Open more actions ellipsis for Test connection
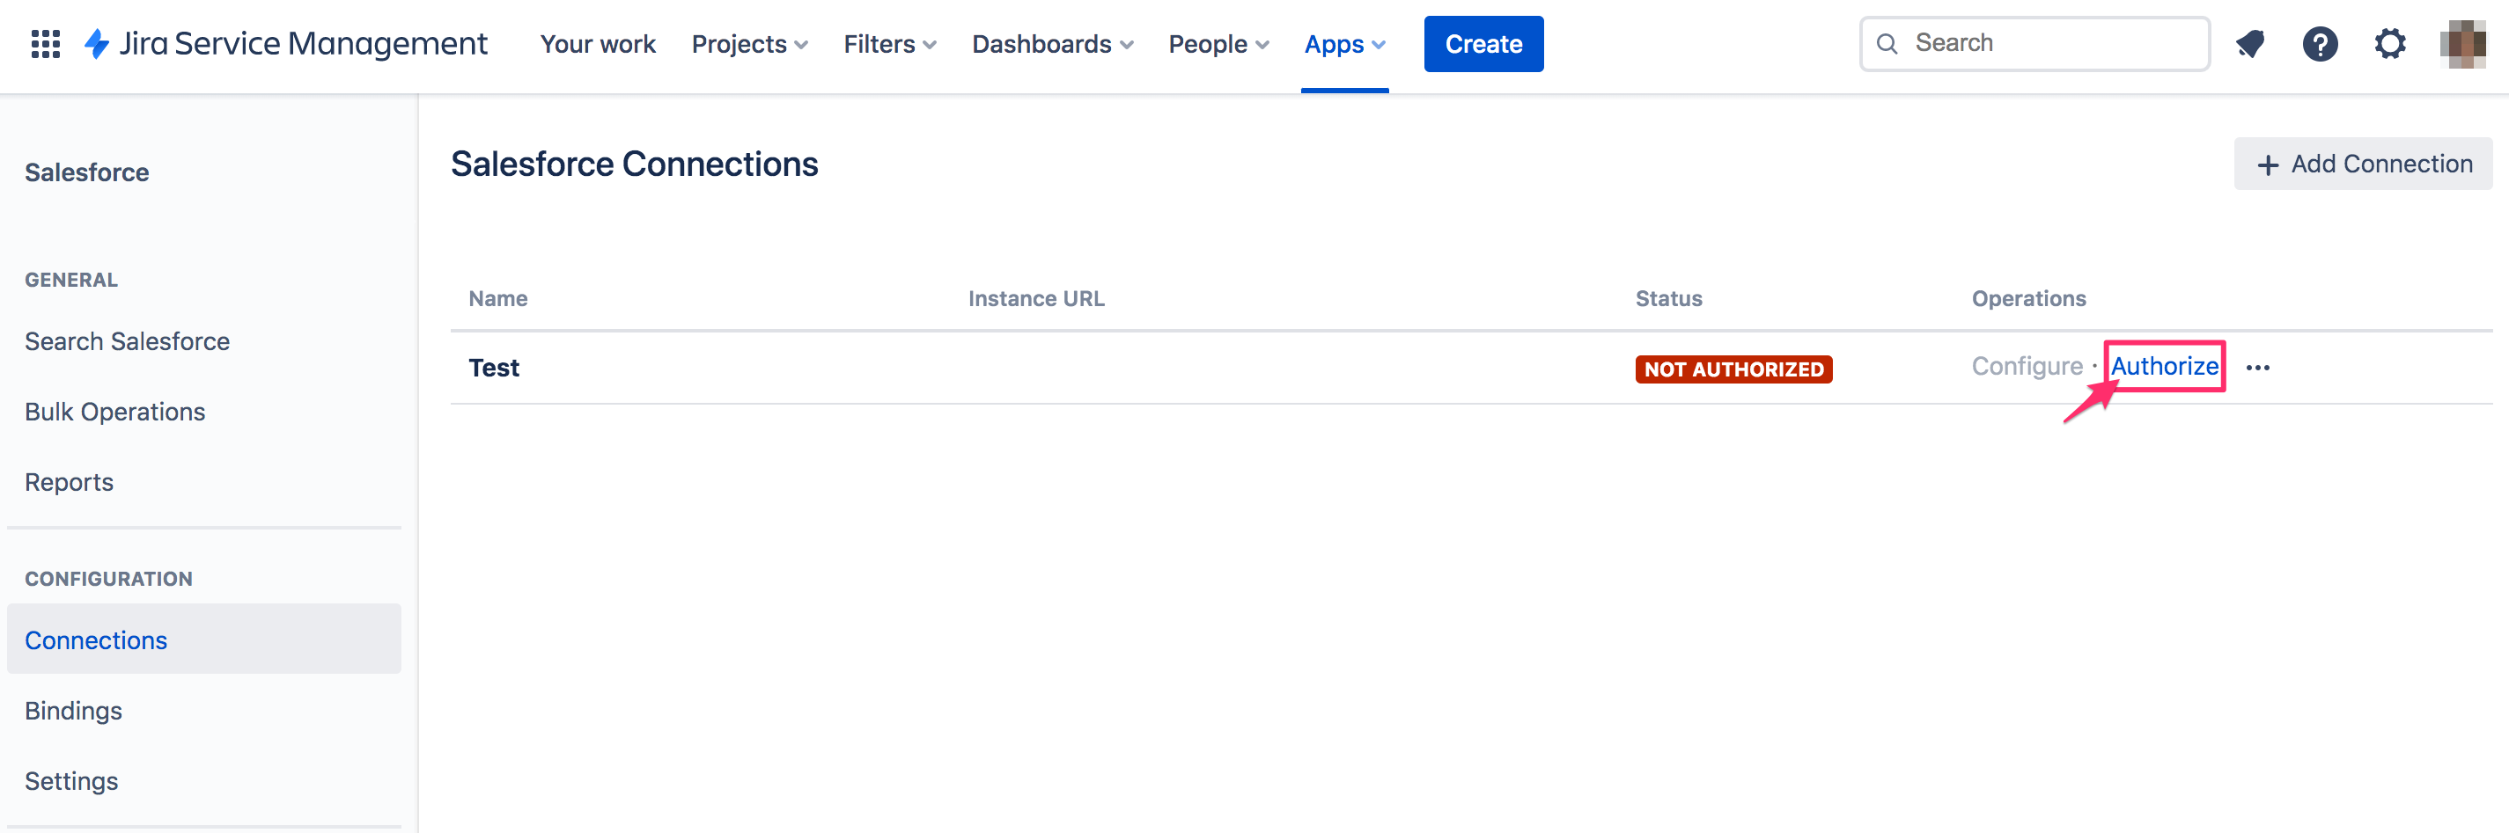This screenshot has height=833, width=2509. [2258, 368]
